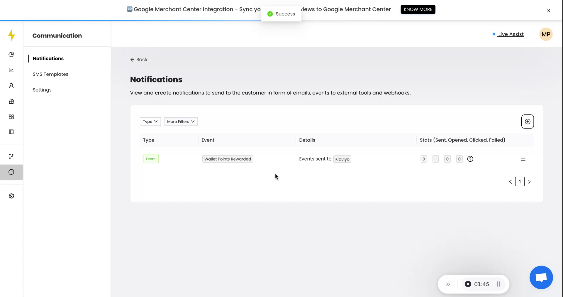Click the KNOW MORE button in the banner

coord(418,9)
